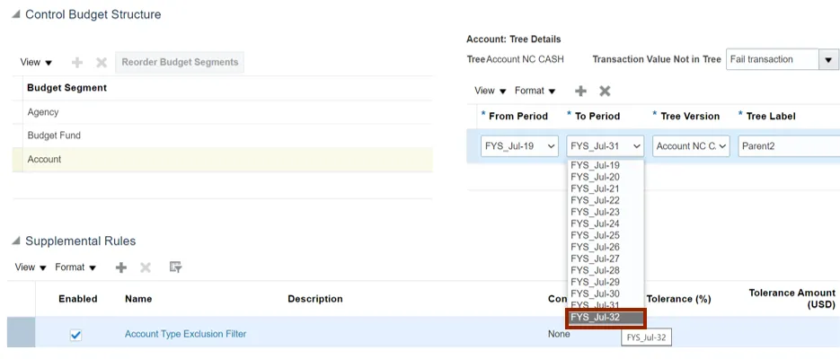Open the Account Type Exclusion Filter link
Viewport: 840px width, 359px height.
[x=185, y=334]
